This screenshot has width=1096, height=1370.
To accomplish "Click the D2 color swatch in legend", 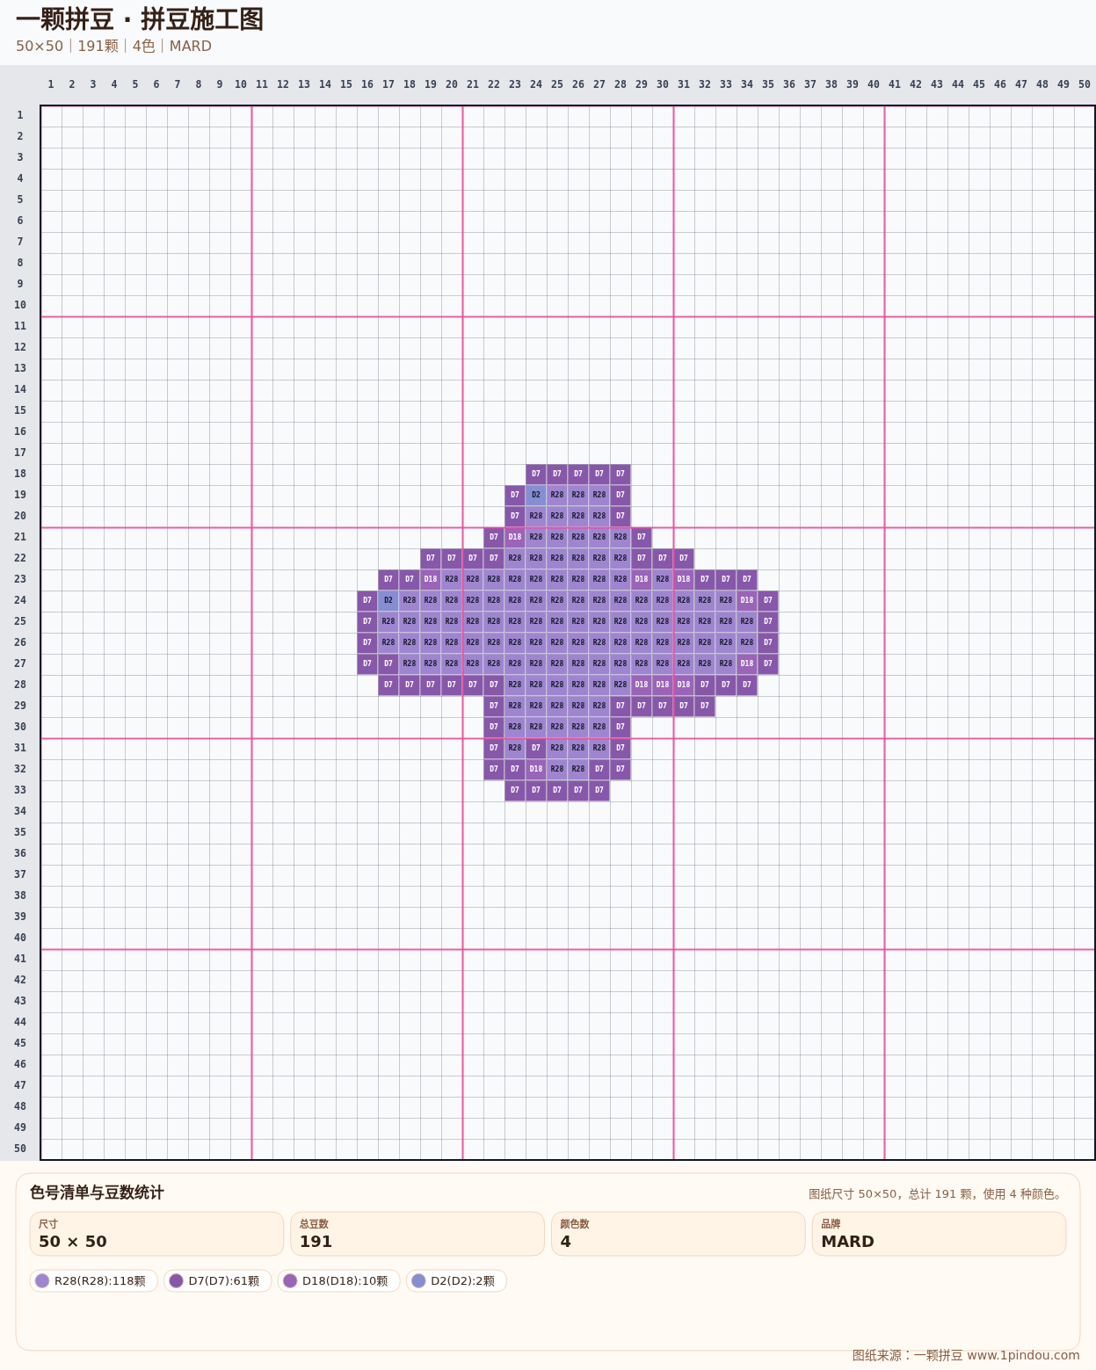I will click(x=418, y=1280).
